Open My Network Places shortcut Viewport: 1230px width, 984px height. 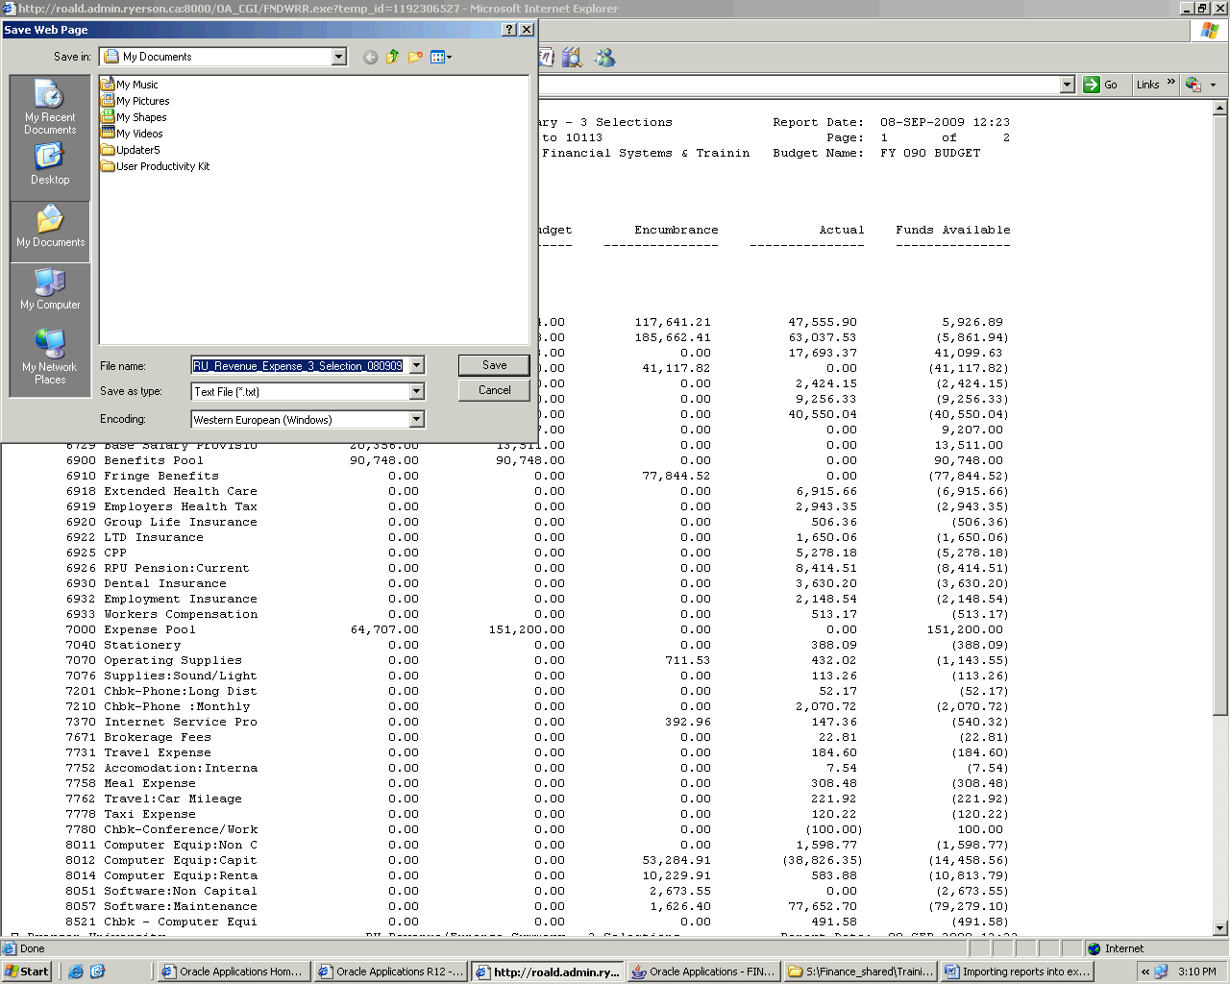(50, 357)
